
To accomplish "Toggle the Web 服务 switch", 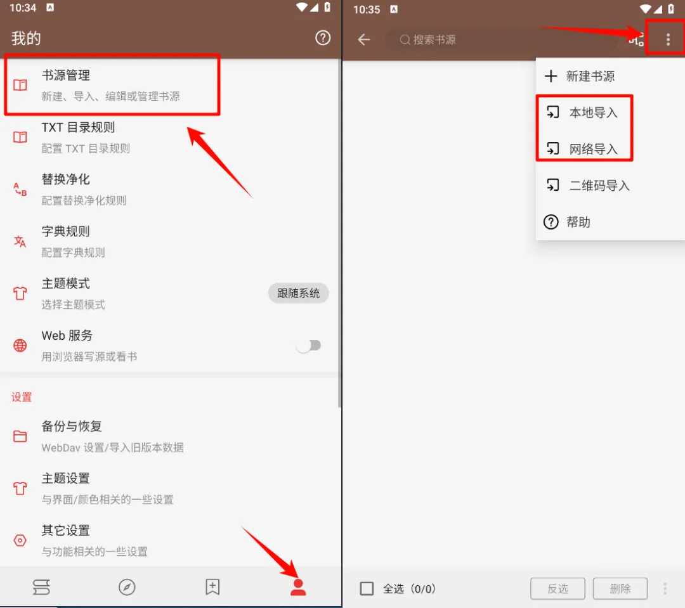I will coord(308,346).
